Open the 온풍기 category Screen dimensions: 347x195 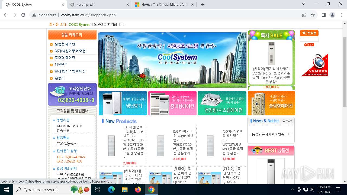pyautogui.click(x=60, y=78)
